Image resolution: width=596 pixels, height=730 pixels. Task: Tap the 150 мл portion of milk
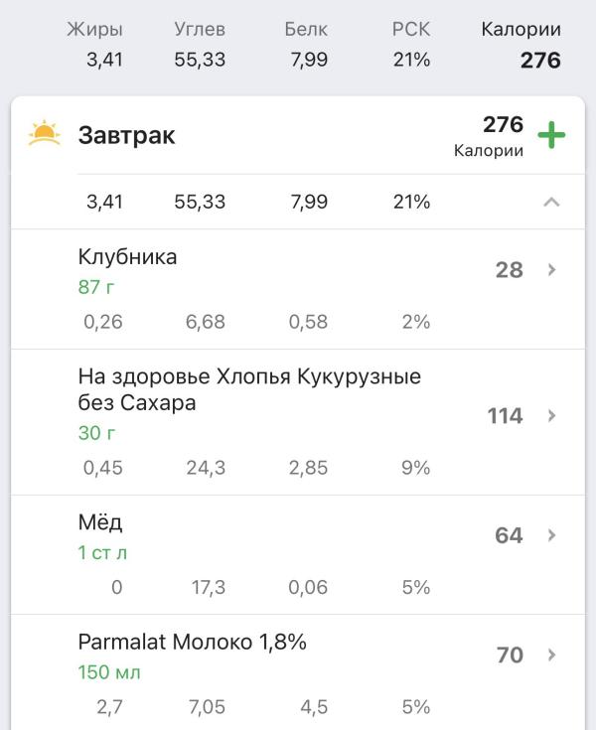coord(109,672)
